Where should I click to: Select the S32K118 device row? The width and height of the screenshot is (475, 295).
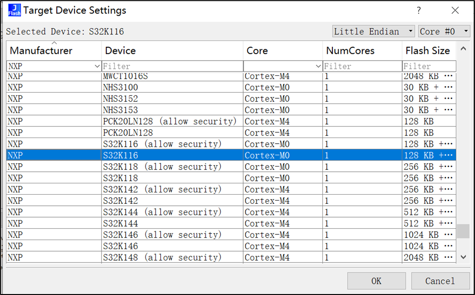coord(121,178)
